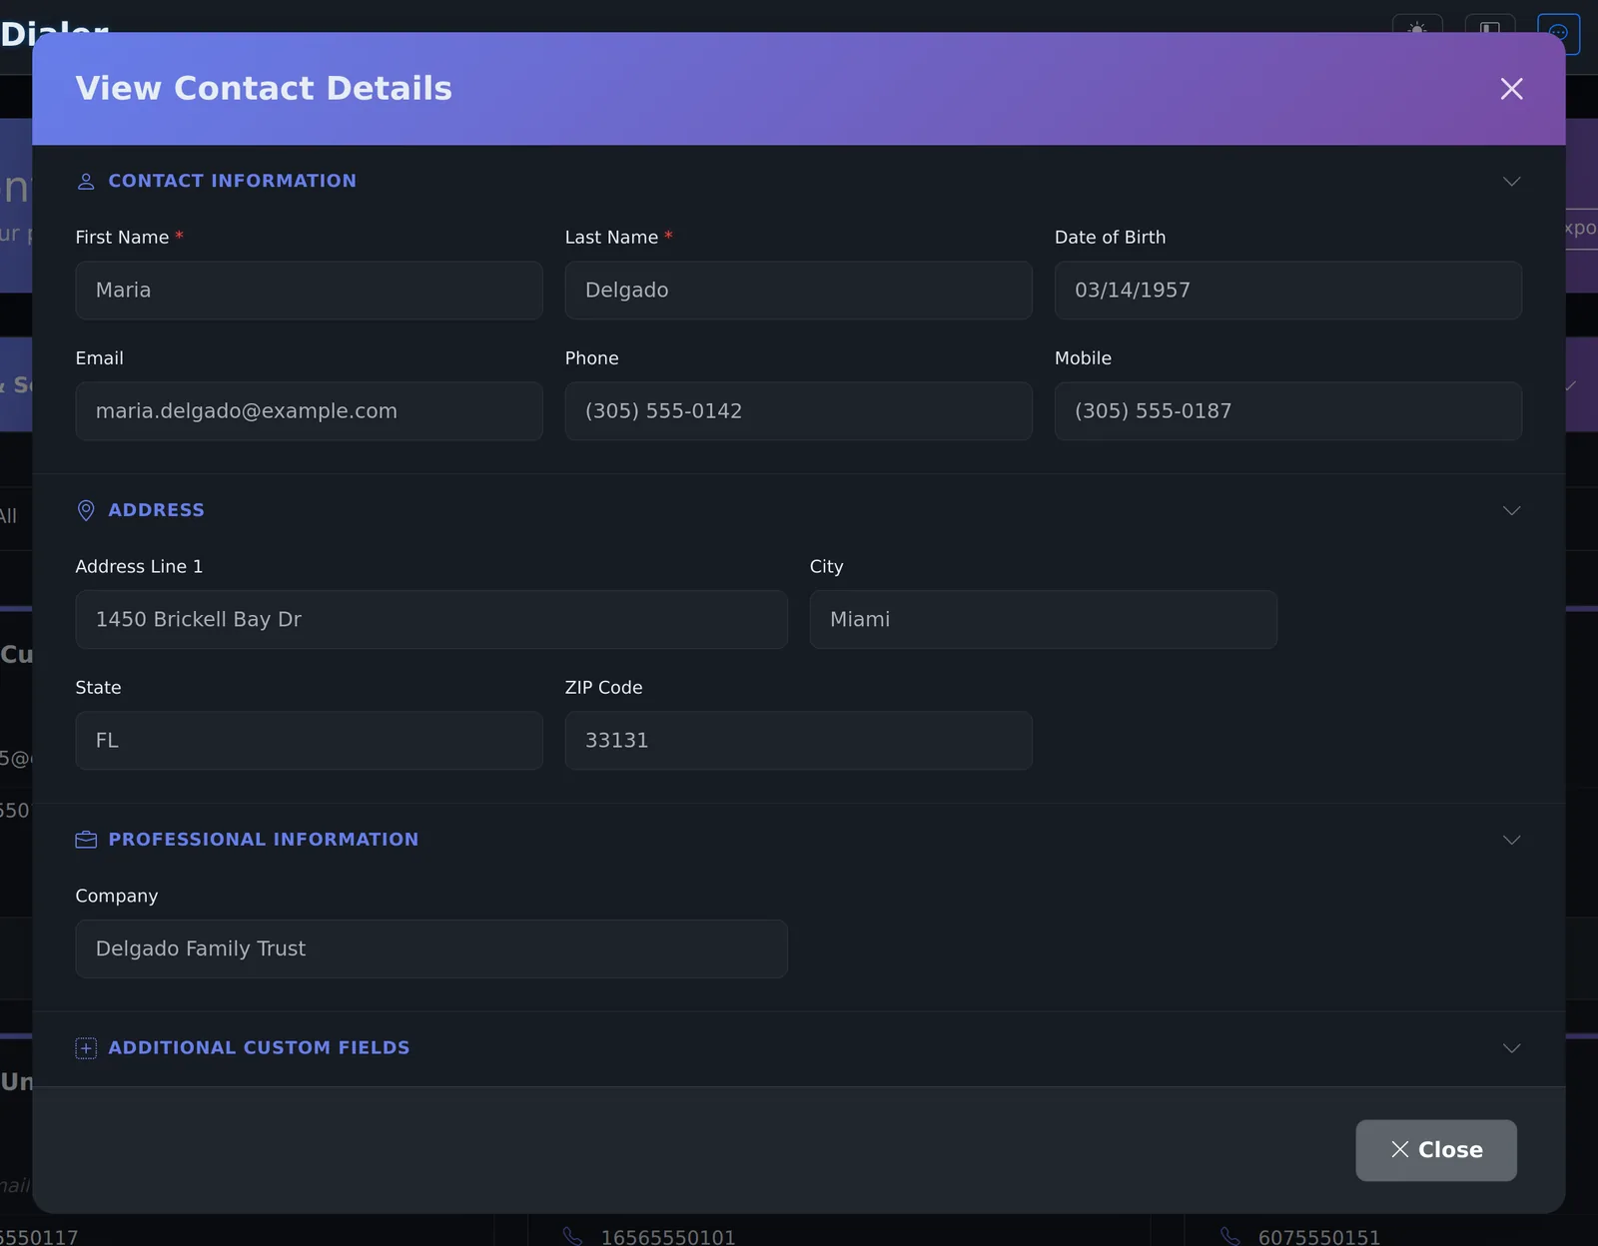This screenshot has height=1246, width=1598.
Task: Open the chat bubble icon in the top bar
Action: point(1558,33)
